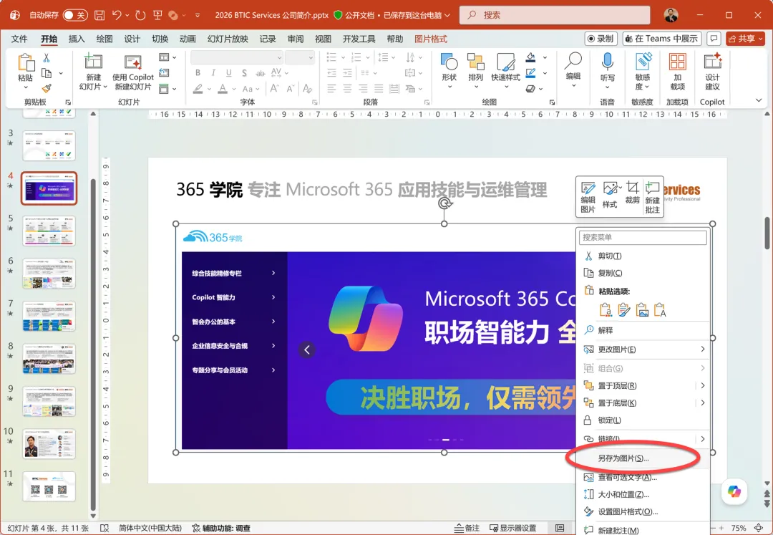Open Quick Styles (快速样式) icon

[506, 62]
